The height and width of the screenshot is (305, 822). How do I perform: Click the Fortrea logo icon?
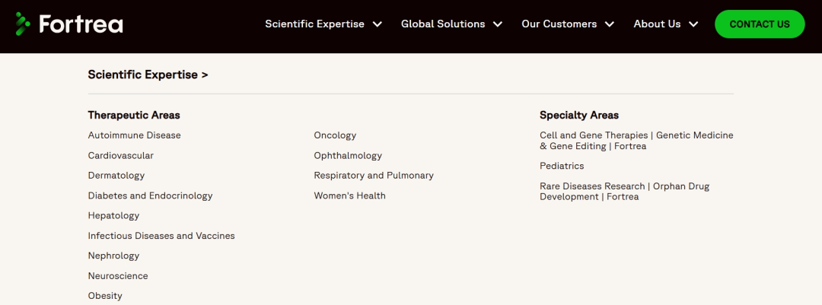24,24
